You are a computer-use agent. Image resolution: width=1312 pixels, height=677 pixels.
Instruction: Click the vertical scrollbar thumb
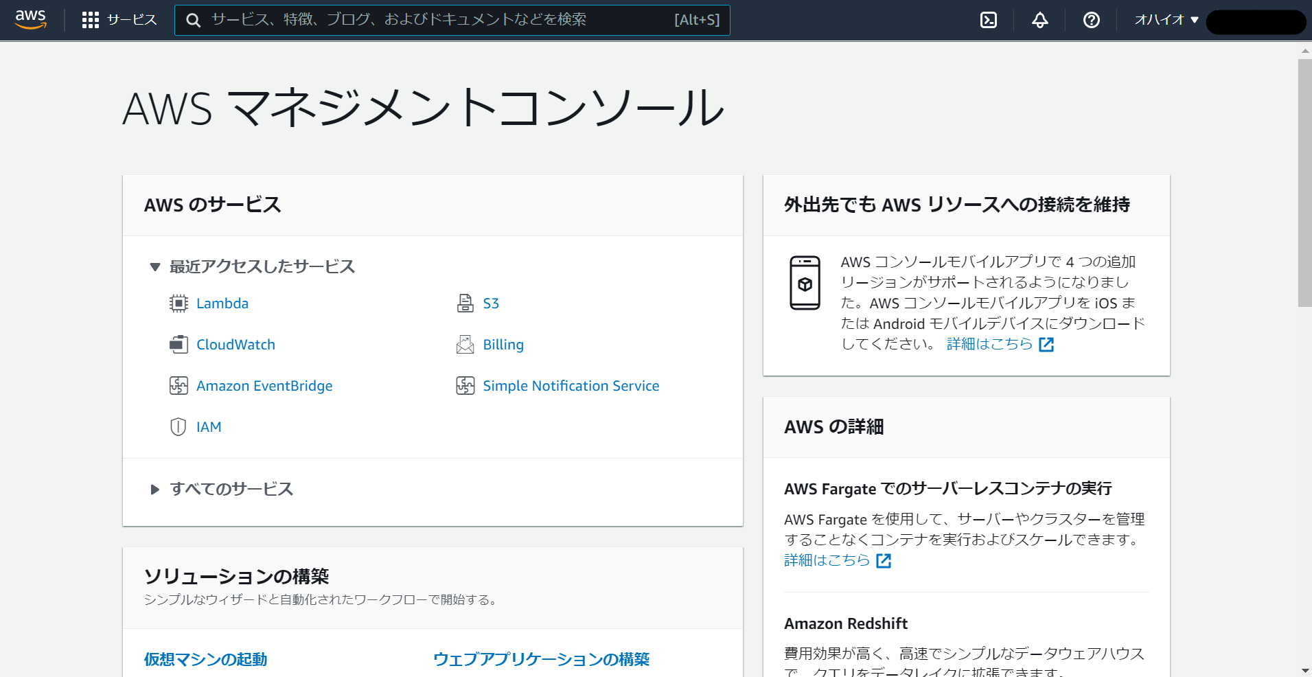(1304, 183)
